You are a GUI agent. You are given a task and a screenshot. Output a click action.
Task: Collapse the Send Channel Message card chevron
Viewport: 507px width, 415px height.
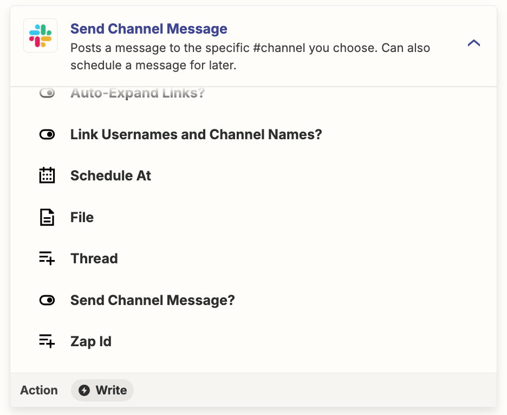click(474, 43)
